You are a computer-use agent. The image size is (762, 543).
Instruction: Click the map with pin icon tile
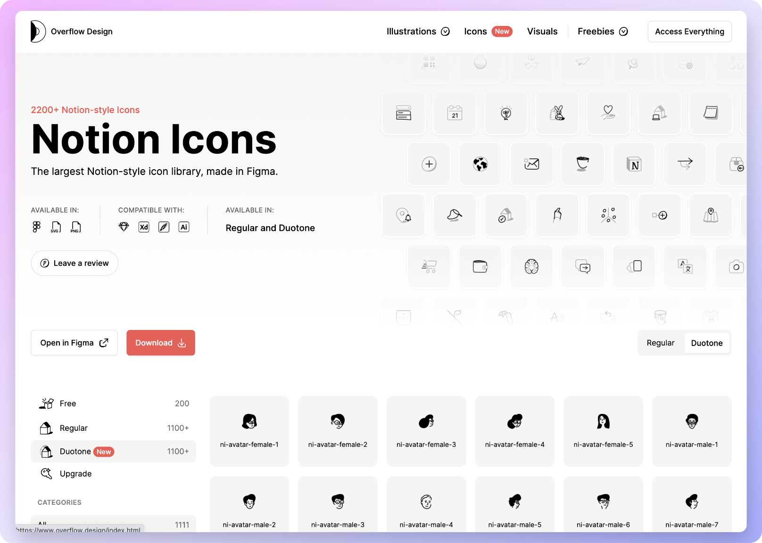(x=711, y=215)
